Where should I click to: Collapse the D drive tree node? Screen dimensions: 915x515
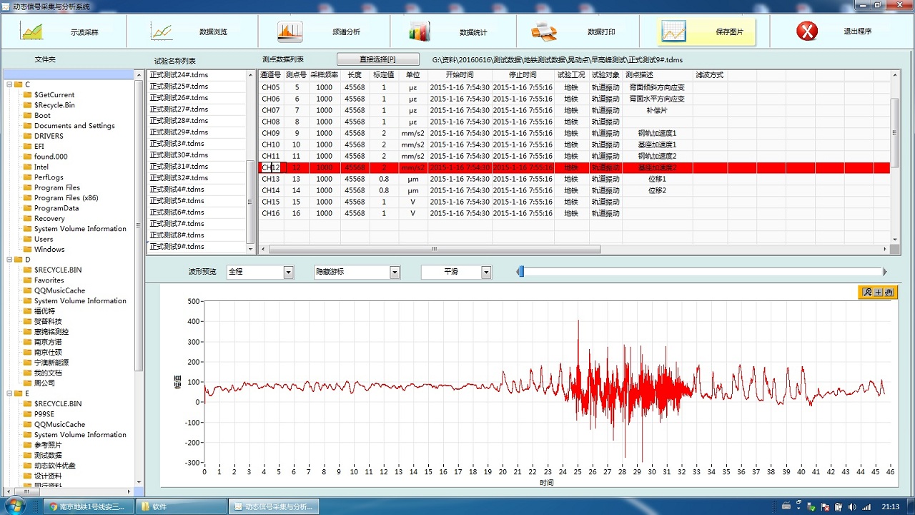coord(10,260)
